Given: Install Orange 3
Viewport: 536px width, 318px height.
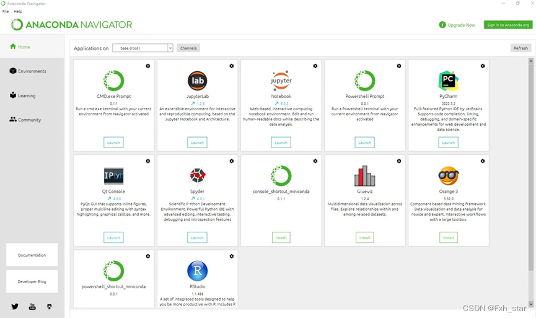Looking at the screenshot, I should click(x=448, y=237).
